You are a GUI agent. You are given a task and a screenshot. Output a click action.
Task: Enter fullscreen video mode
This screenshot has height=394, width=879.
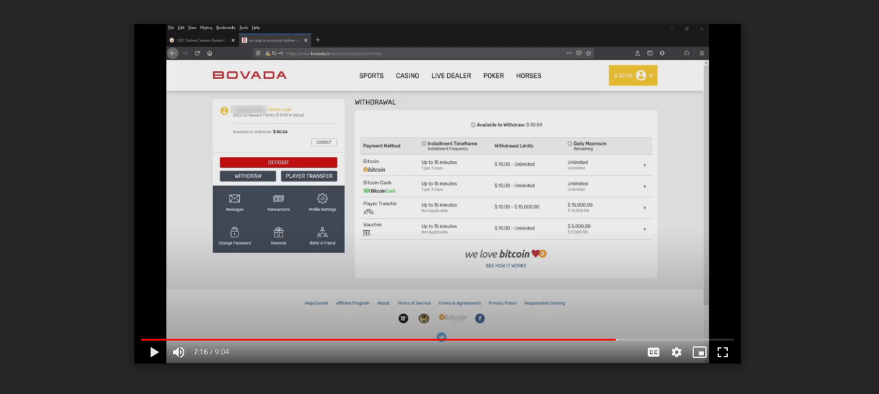click(723, 352)
